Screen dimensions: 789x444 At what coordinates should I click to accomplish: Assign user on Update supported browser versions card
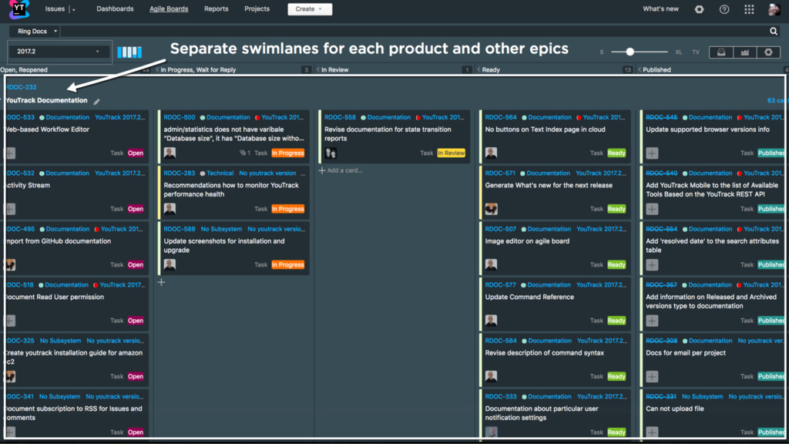point(652,153)
